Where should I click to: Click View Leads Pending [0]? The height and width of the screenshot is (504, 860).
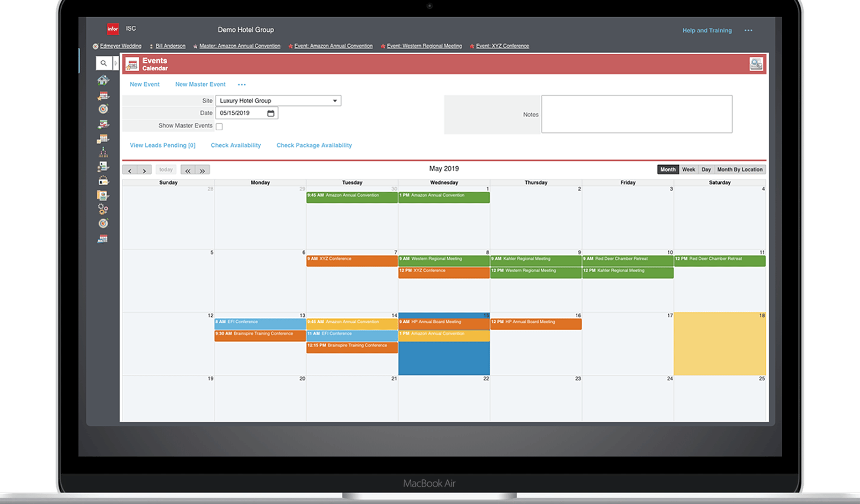[x=162, y=145]
